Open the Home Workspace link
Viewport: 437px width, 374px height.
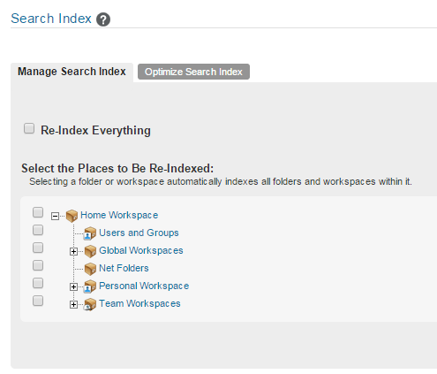(119, 215)
